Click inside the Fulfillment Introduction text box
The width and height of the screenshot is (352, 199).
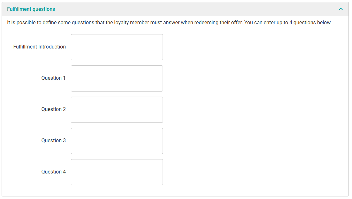117,47
